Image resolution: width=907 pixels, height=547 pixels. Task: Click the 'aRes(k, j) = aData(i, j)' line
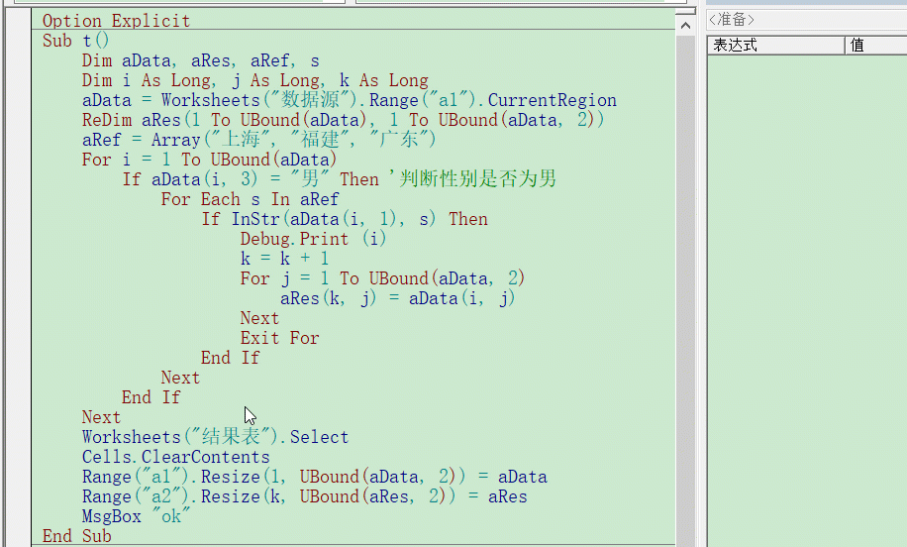coord(397,298)
